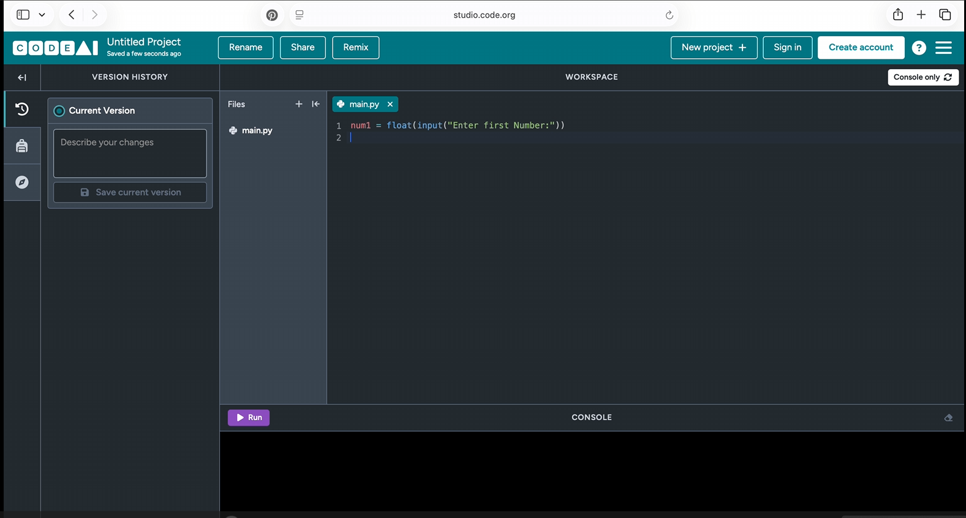Toggle the Safari sidebar icon

(x=23, y=15)
